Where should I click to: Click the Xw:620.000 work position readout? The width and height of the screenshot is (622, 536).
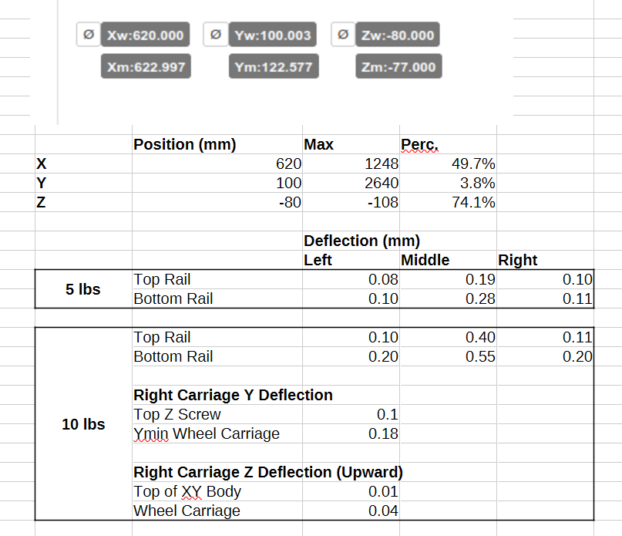click(x=145, y=35)
